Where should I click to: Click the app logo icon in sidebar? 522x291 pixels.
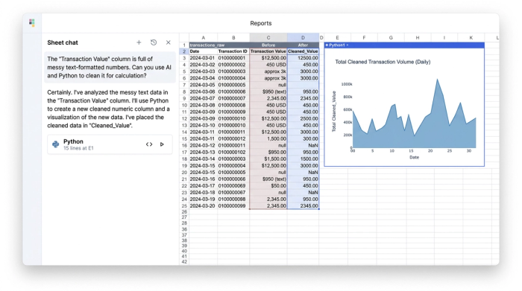(x=31, y=22)
